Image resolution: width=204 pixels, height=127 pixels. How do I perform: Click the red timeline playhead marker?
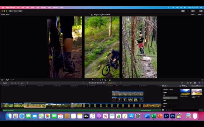pos(117,86)
